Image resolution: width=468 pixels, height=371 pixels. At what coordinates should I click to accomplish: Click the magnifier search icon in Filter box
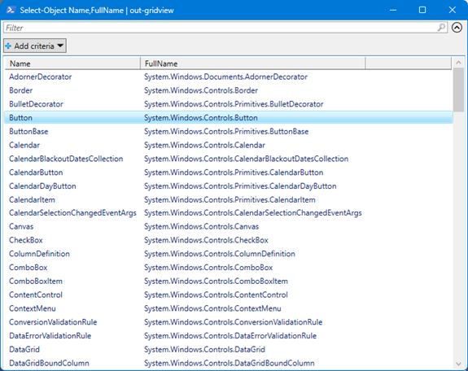(x=441, y=28)
